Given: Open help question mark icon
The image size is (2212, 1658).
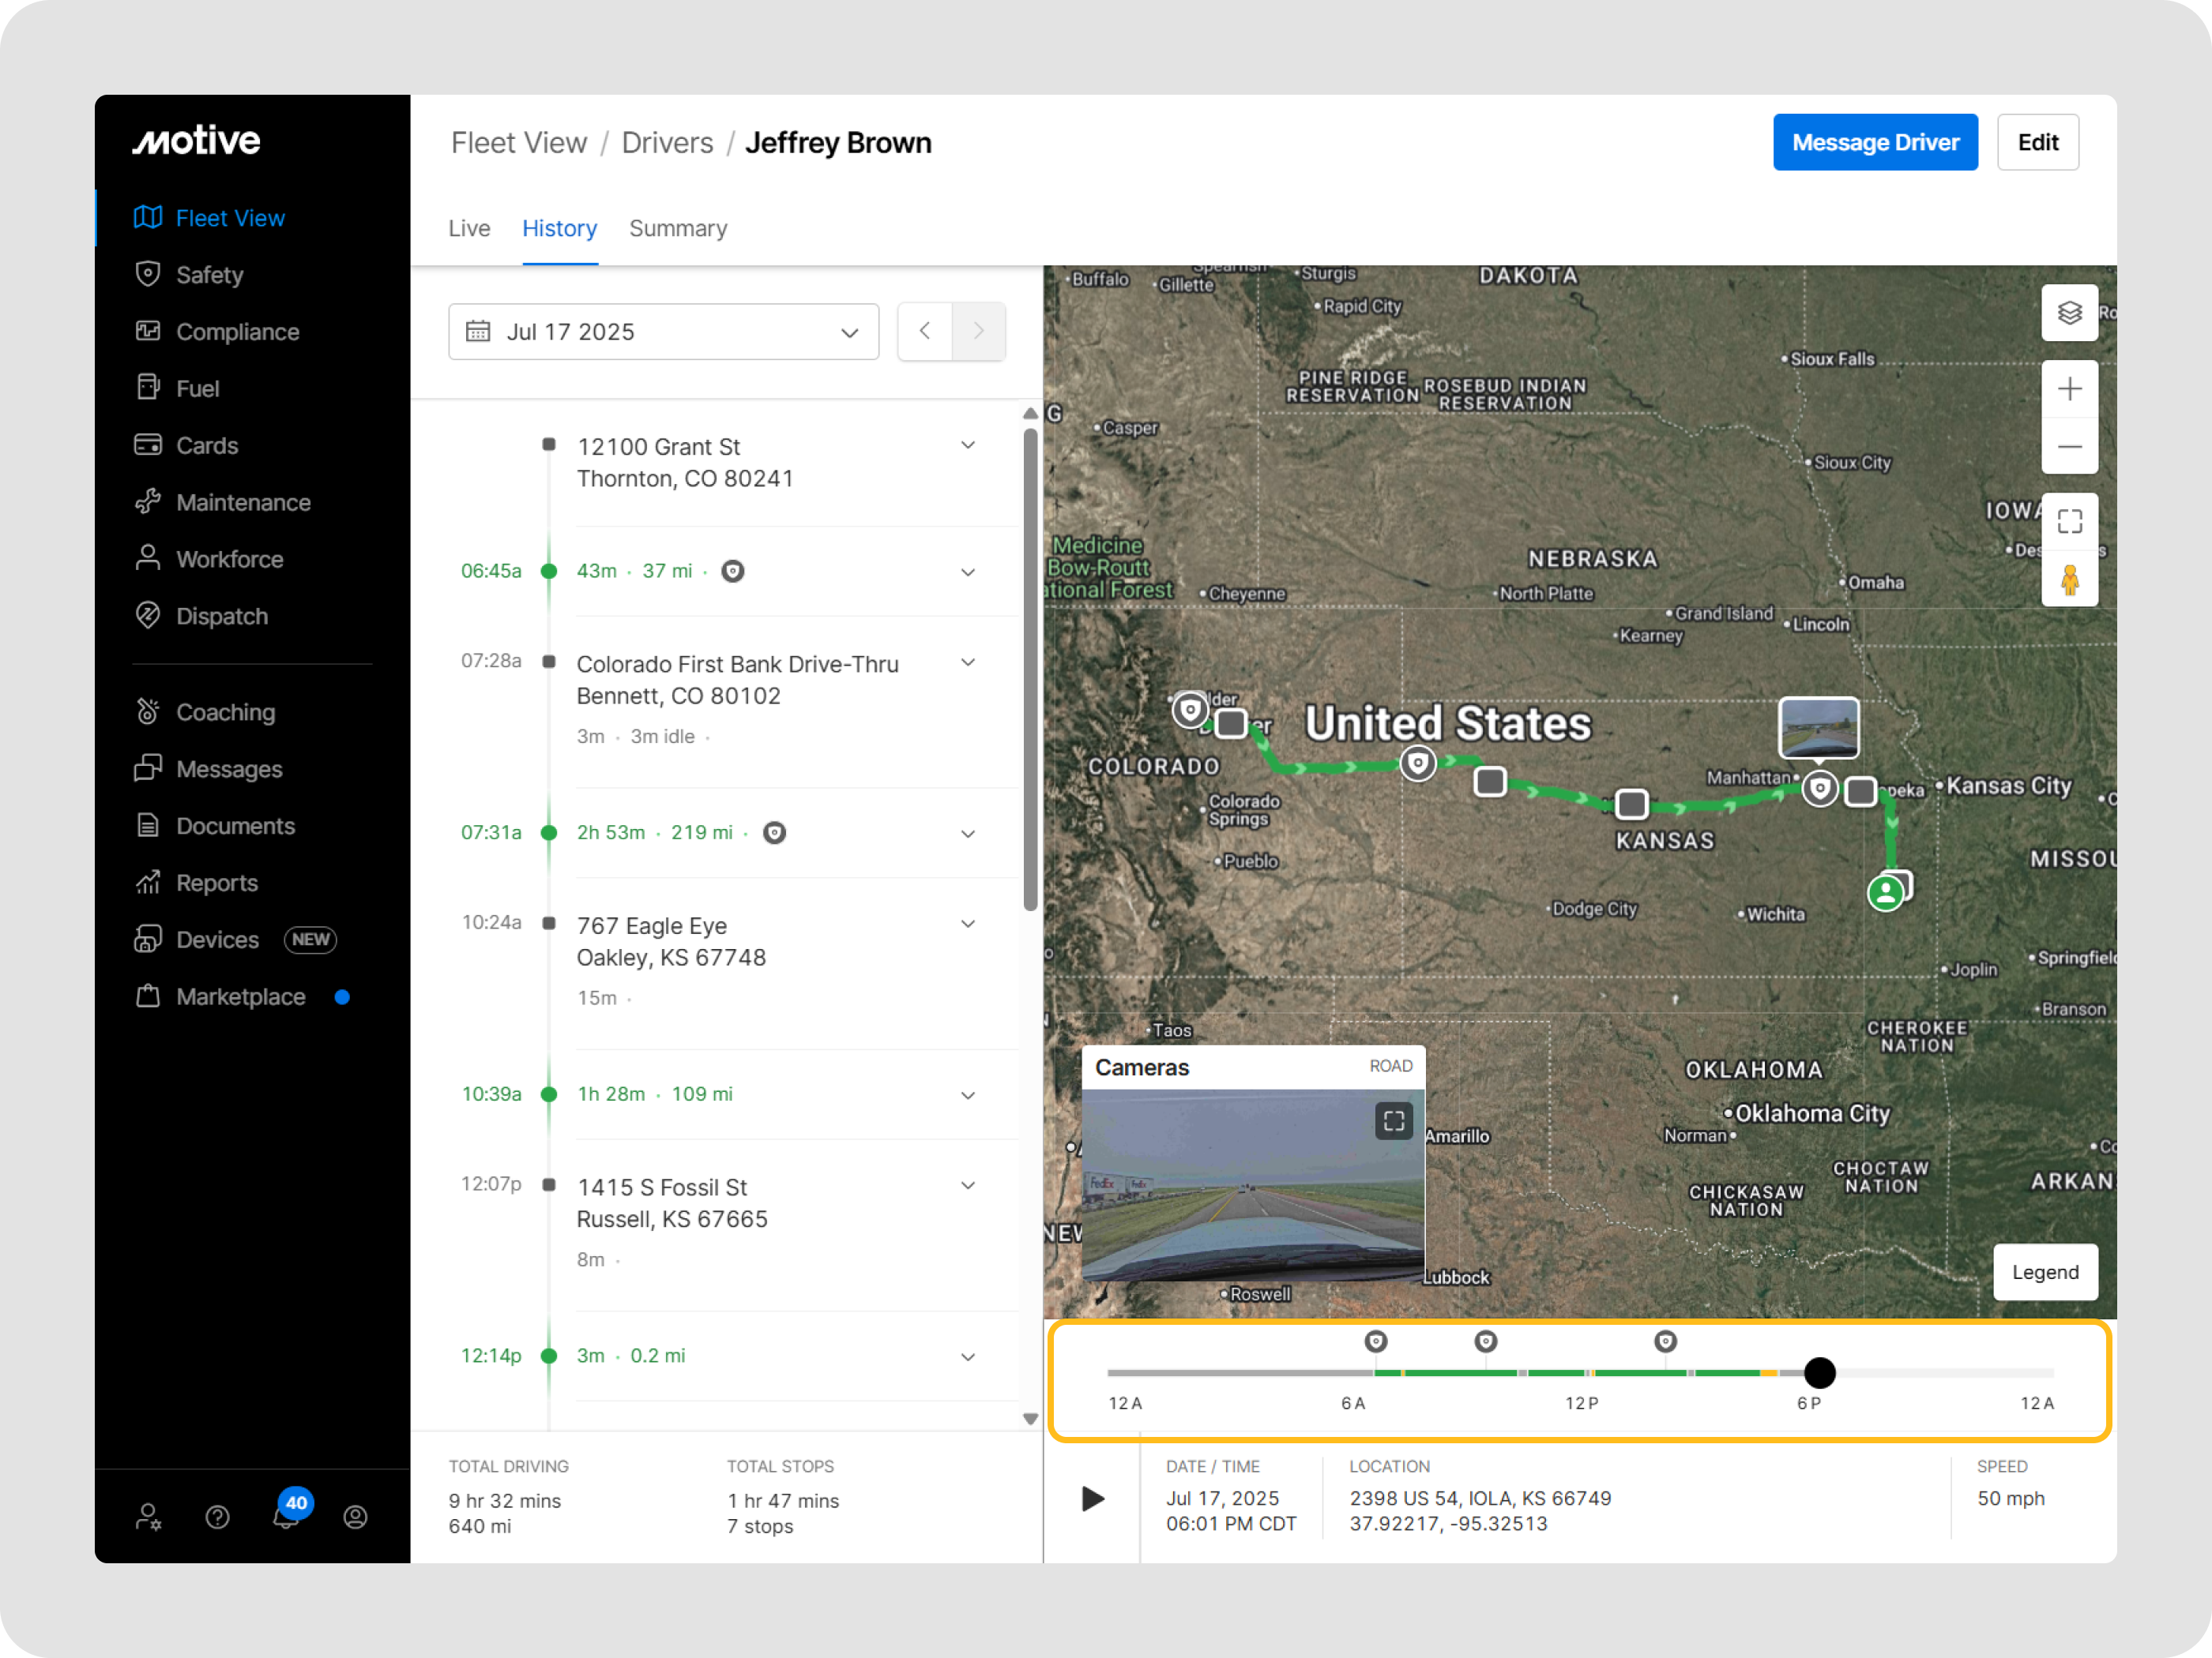Looking at the screenshot, I should 217,1517.
